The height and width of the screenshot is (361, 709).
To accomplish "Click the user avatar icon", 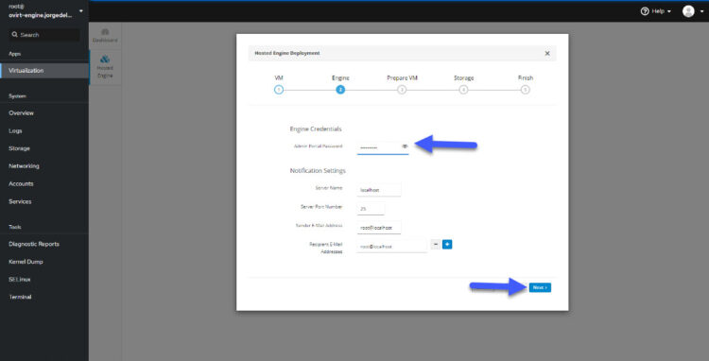I will [x=688, y=11].
